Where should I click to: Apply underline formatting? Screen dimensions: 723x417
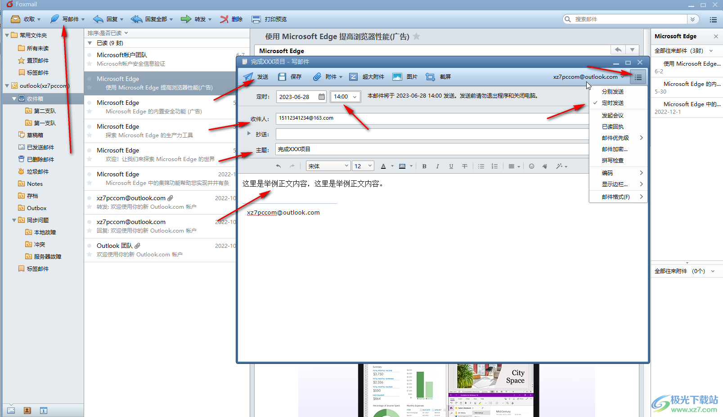pos(451,166)
